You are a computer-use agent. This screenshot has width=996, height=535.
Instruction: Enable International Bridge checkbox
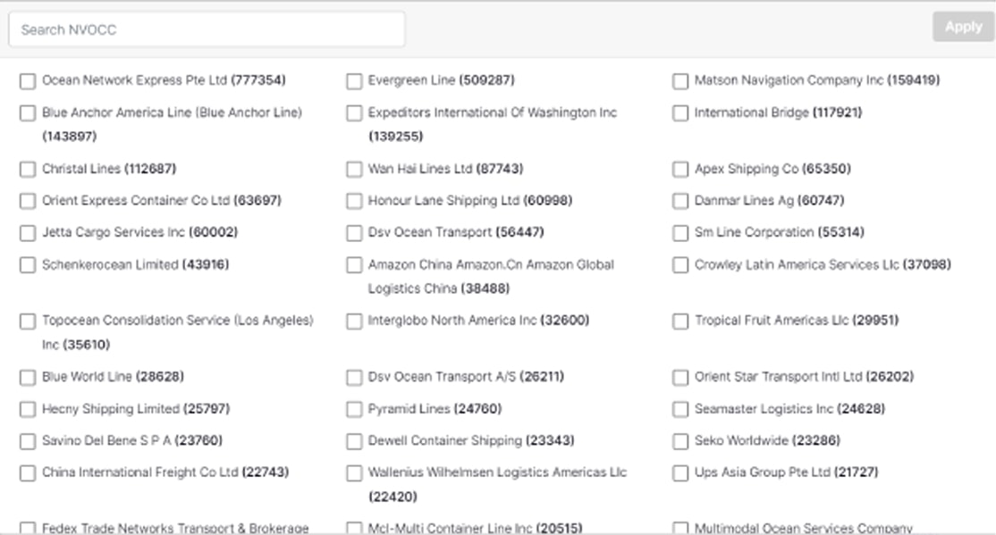click(x=680, y=113)
